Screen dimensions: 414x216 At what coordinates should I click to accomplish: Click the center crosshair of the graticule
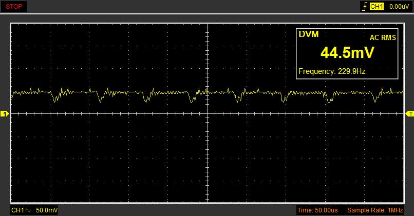pos(207,114)
